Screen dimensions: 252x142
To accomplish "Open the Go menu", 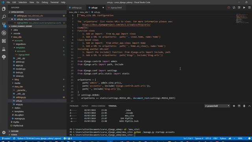I will click(x=38, y=2).
